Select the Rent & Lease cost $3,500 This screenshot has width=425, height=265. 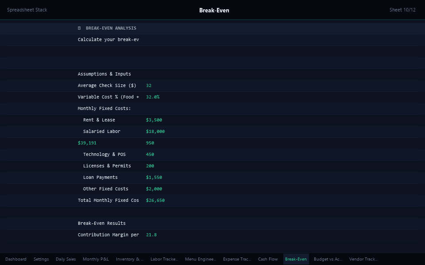pos(154,120)
